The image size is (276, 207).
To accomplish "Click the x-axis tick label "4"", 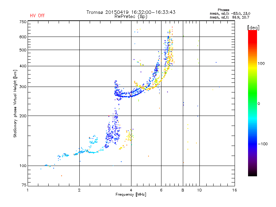I will [x=131, y=190].
